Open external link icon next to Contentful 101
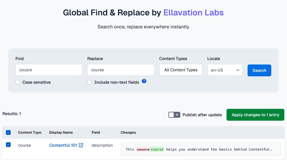The width and height of the screenshot is (287, 160). pos(81,145)
